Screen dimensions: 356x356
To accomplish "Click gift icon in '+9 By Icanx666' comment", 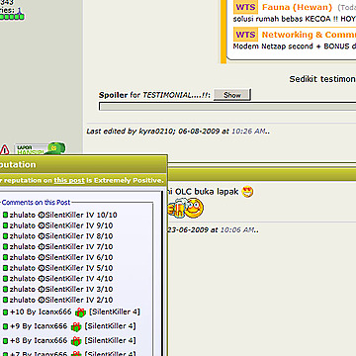I will [76, 326].
